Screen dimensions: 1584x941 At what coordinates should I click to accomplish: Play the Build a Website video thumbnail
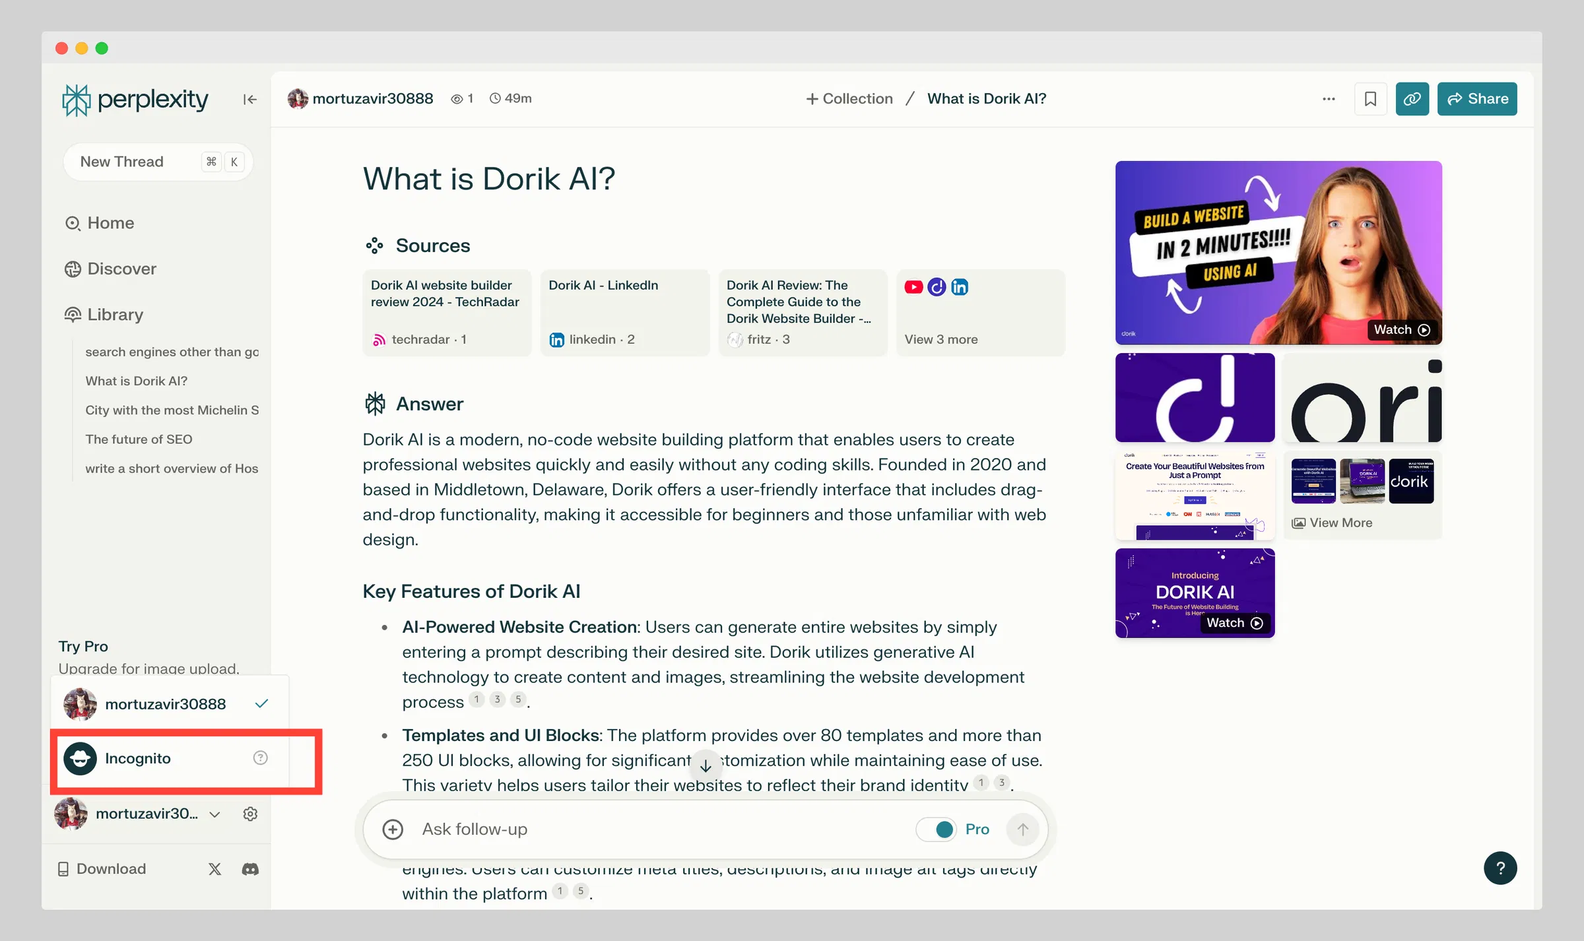1278,253
